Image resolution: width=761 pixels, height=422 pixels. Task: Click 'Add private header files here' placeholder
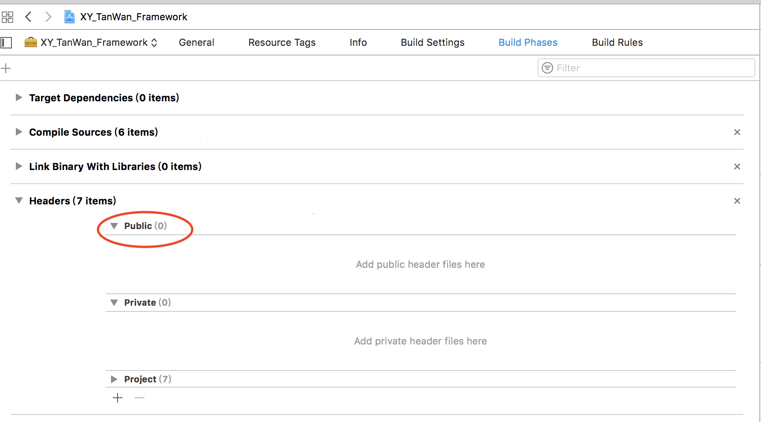click(420, 341)
